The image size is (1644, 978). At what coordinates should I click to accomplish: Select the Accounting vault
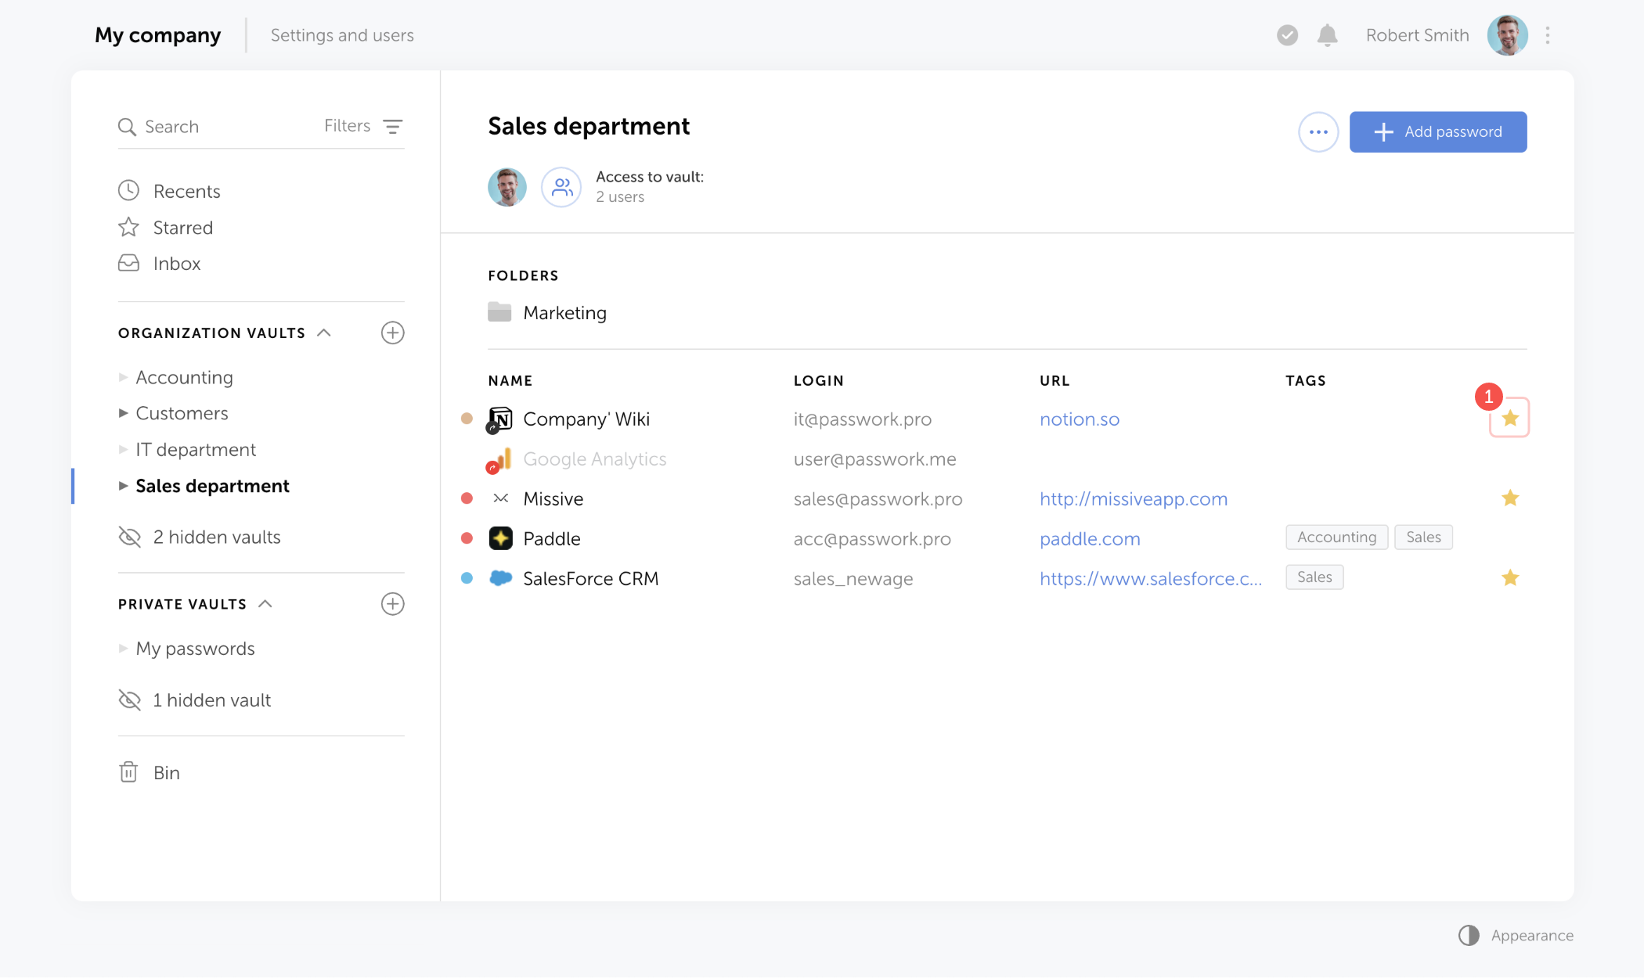click(x=184, y=377)
